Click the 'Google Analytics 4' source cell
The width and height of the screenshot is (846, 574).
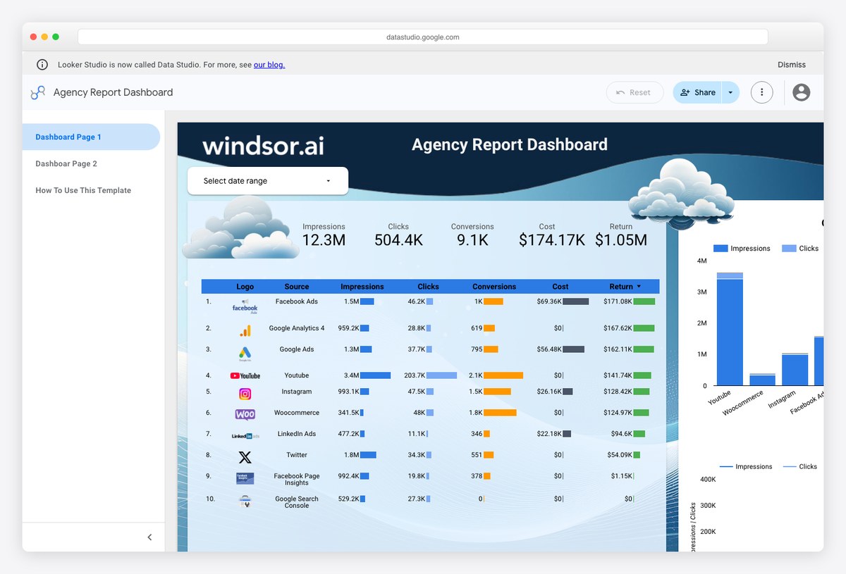pos(297,328)
